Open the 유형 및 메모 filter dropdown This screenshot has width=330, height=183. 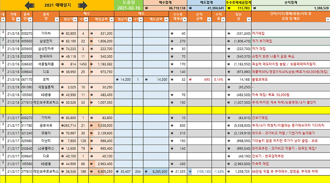328,19
